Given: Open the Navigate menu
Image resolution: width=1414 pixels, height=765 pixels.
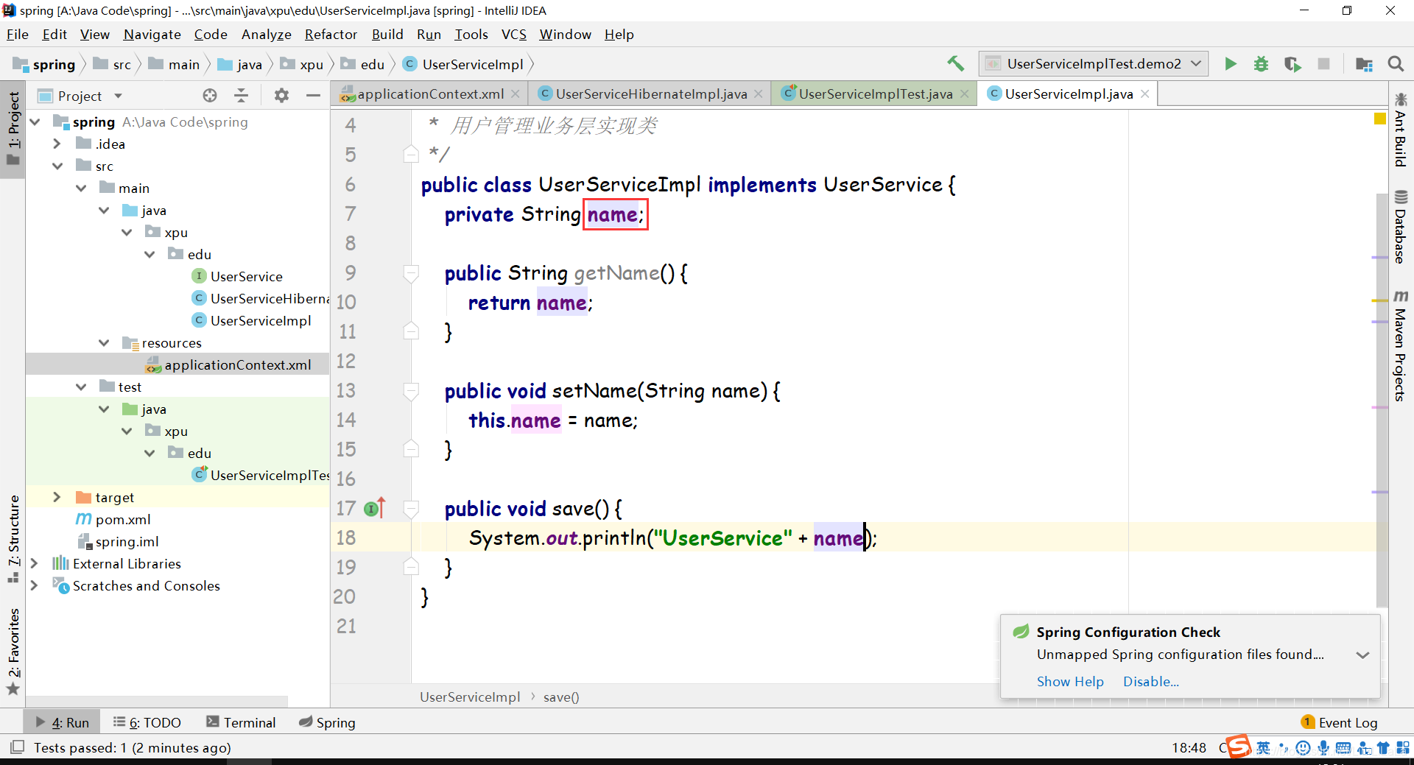Looking at the screenshot, I should pos(152,35).
